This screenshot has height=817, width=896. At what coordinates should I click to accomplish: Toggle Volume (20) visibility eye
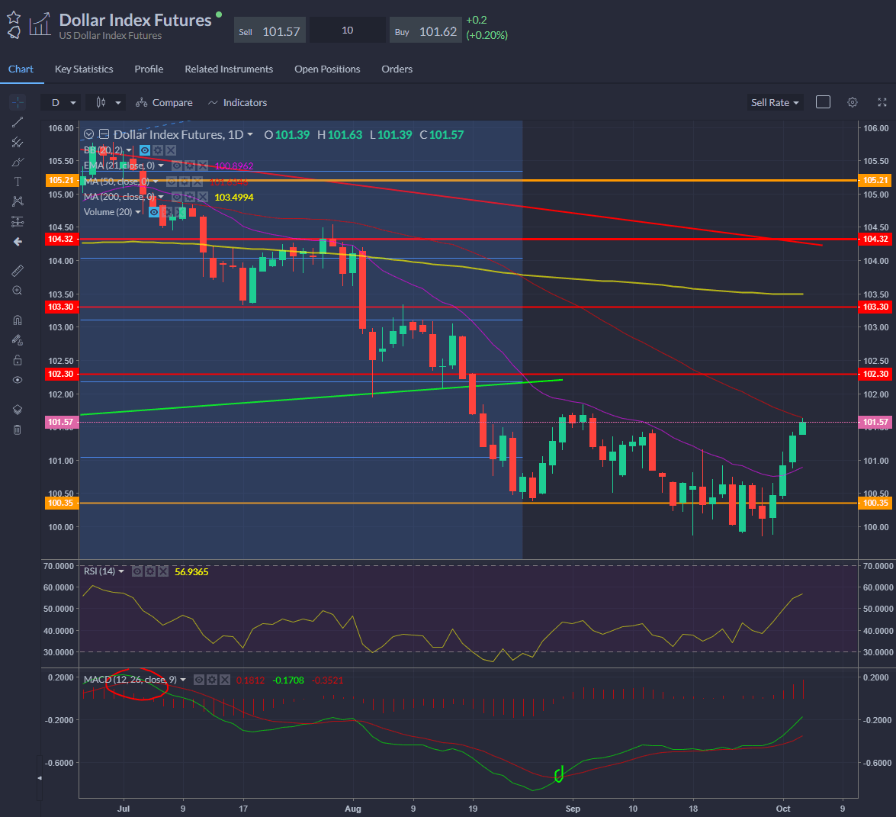(154, 212)
